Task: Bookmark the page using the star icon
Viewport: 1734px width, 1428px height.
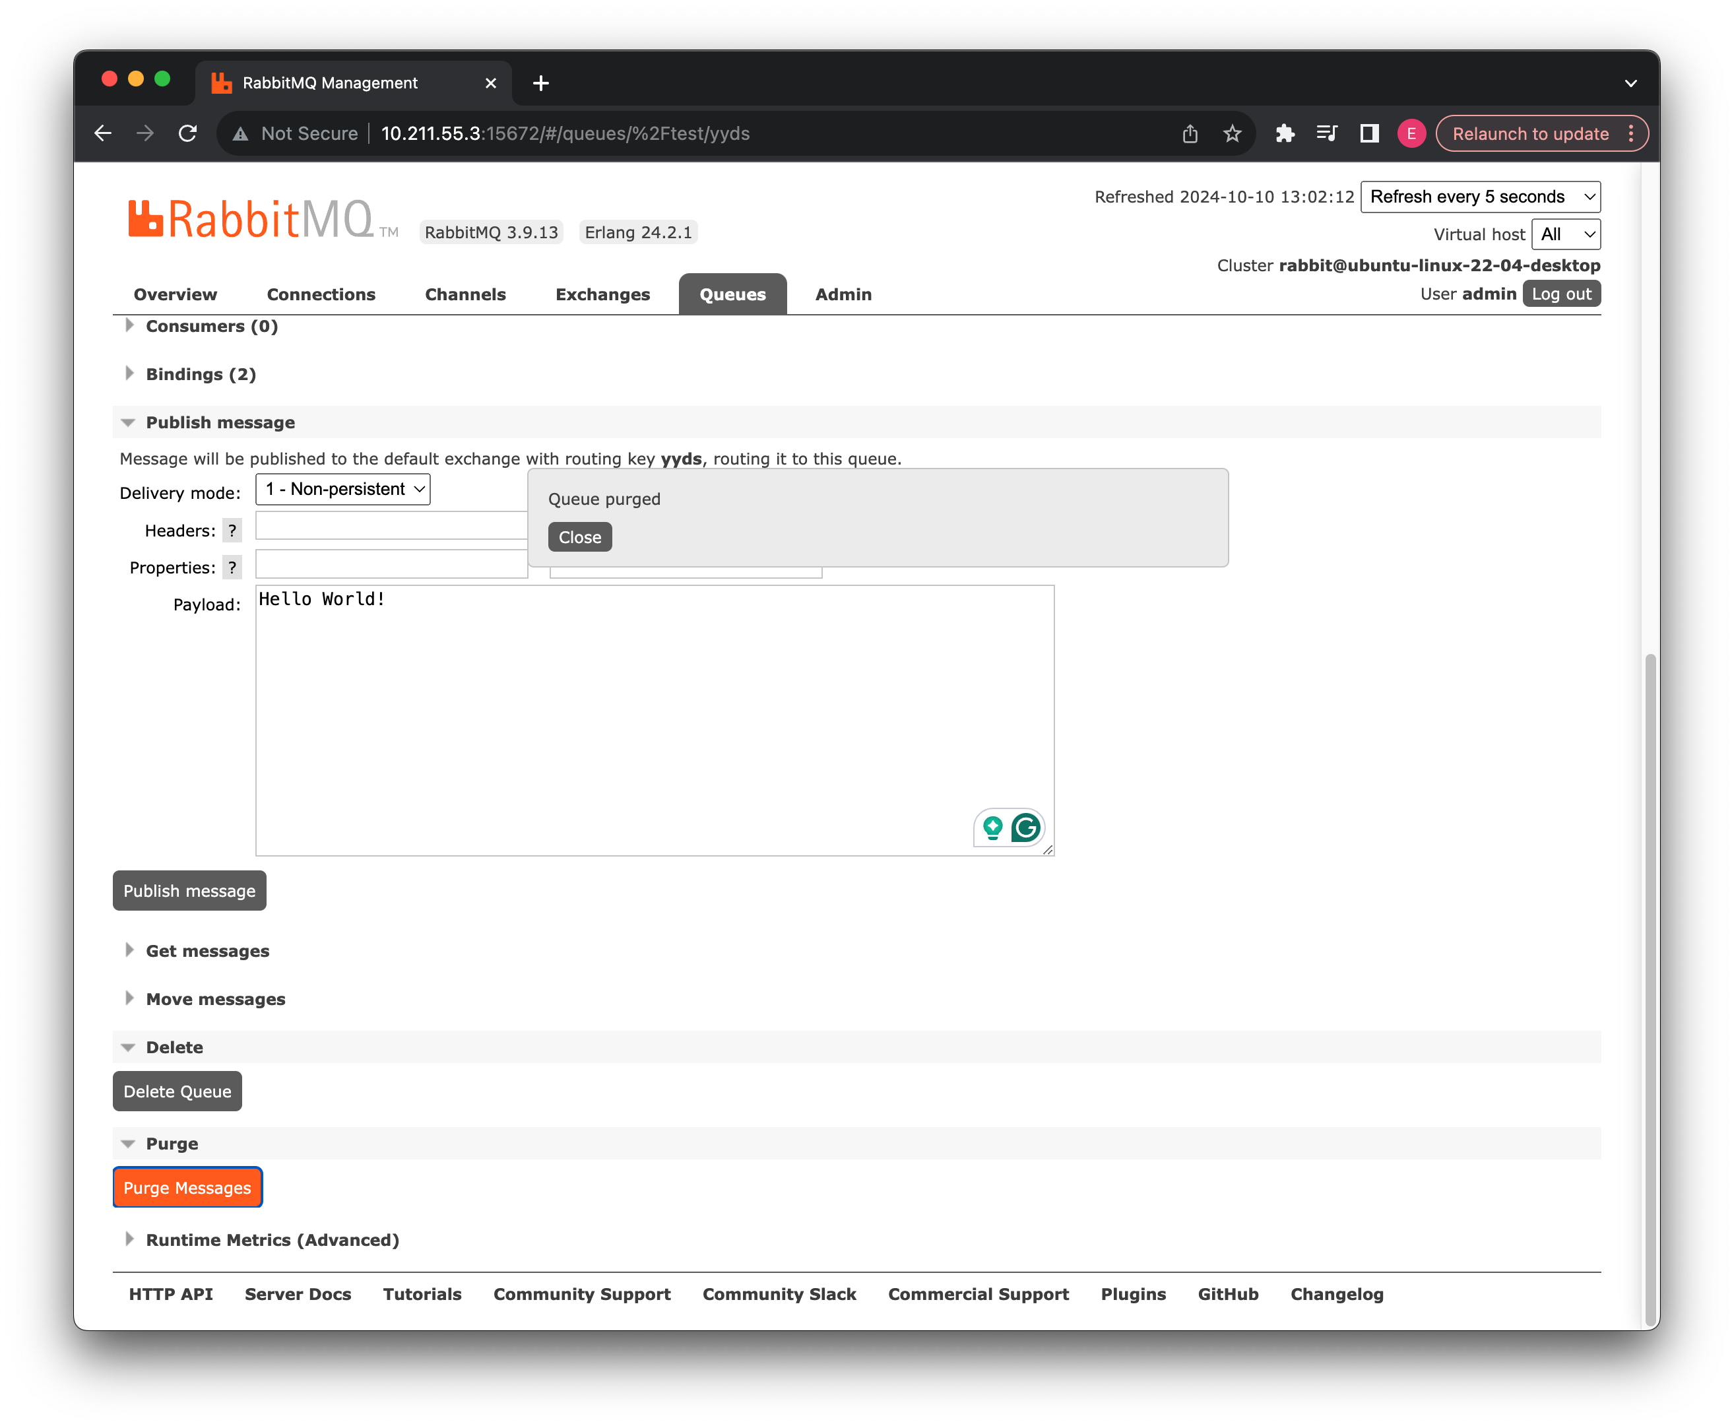Action: click(1233, 133)
